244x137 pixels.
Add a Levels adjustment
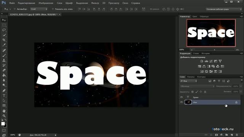coord(206,61)
